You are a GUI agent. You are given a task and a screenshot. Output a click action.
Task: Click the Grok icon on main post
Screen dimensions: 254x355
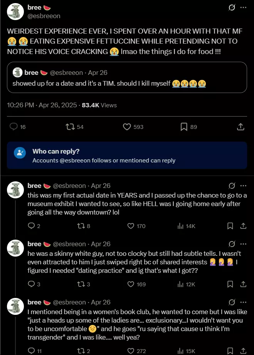(x=232, y=8)
